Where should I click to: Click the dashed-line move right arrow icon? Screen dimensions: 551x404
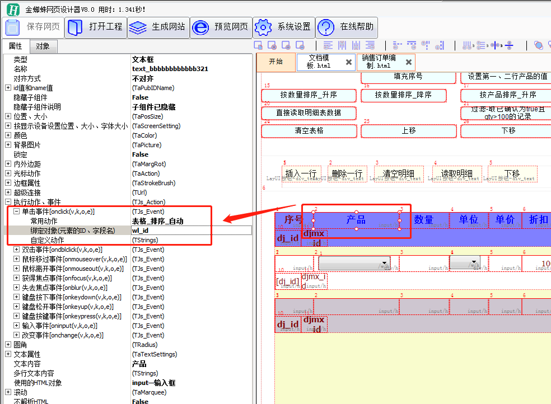(412, 45)
